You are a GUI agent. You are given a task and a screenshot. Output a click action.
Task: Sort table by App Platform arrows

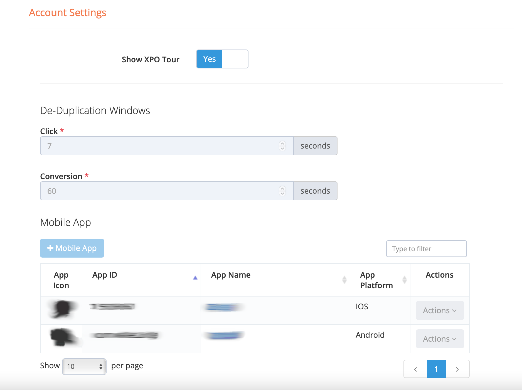(404, 280)
